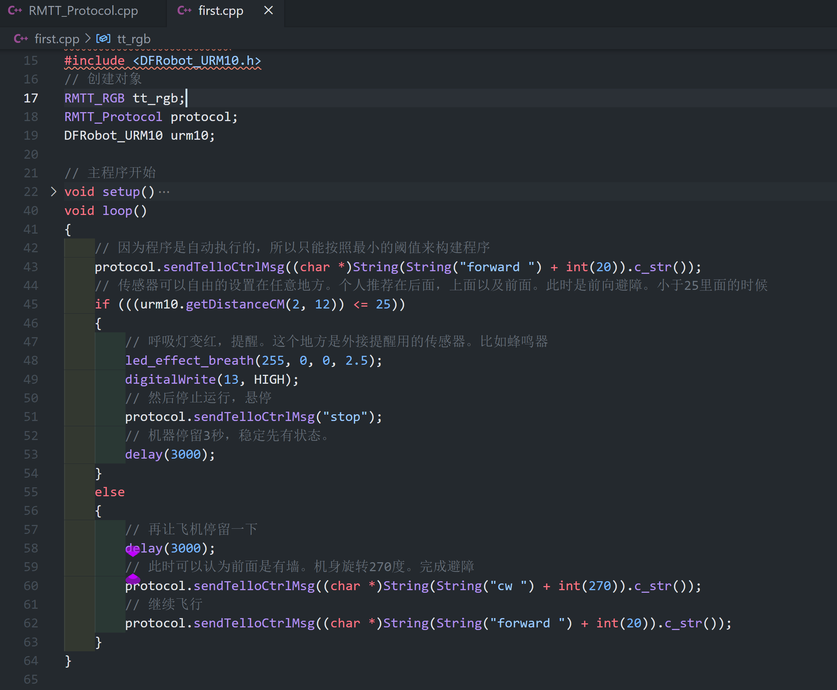Click the "cw " string on line 60
Image resolution: width=837 pixels, height=690 pixels.
point(508,586)
